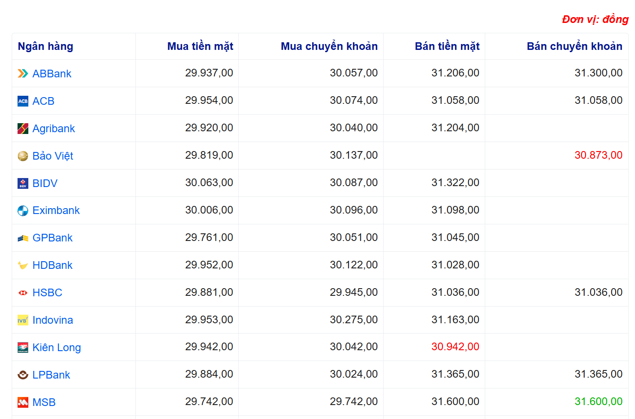Image resolution: width=635 pixels, height=419 pixels.
Task: Click the Mua chuyển khoản column header
Action: [329, 46]
